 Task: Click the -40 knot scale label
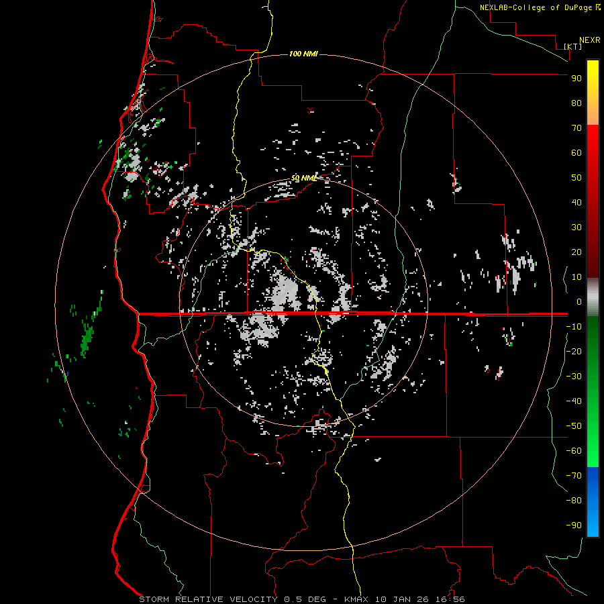574,401
